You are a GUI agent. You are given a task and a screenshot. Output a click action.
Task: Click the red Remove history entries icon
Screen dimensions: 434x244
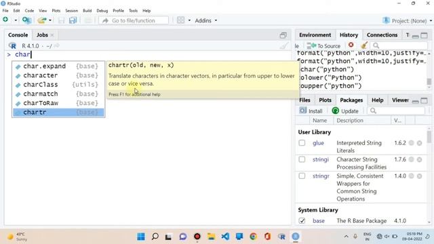pos(351,45)
